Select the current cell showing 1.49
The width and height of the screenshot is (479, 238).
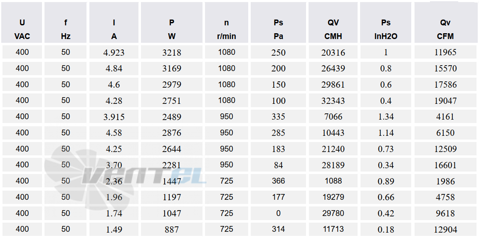click(x=114, y=229)
